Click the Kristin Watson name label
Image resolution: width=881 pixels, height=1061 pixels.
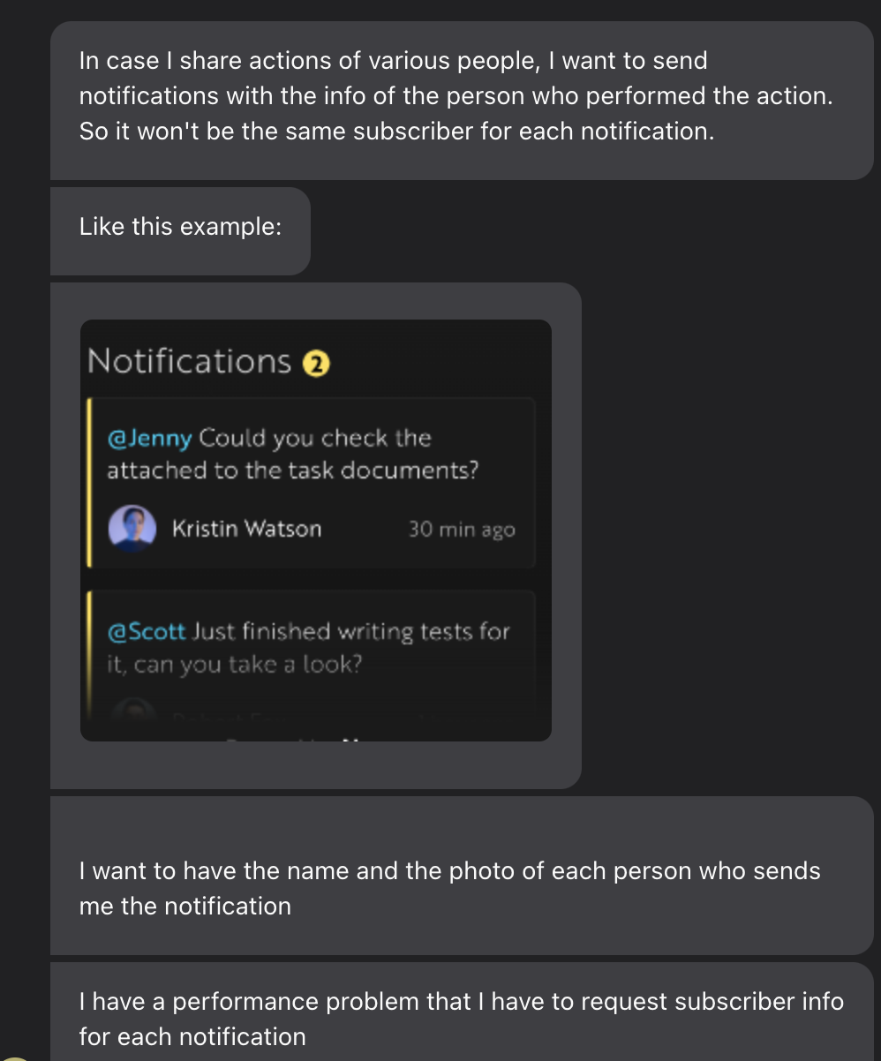(x=247, y=528)
